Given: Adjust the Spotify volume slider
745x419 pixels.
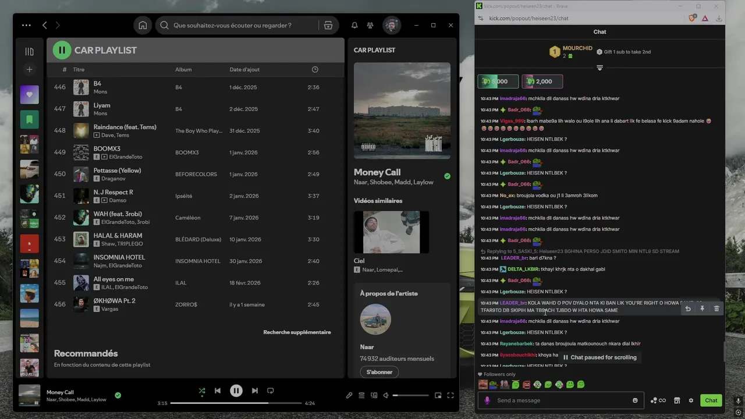Looking at the screenshot, I should coord(410,396).
